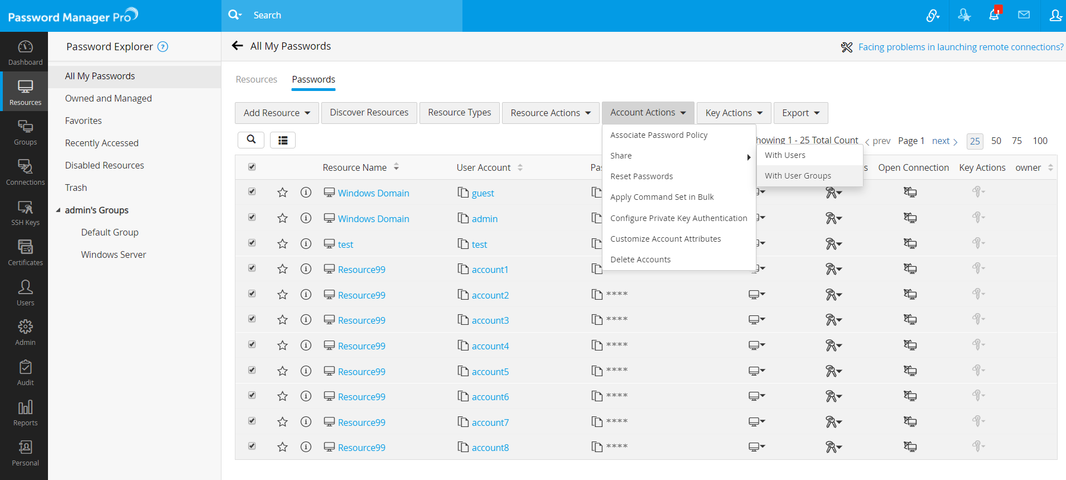The image size is (1066, 480).
Task: Go to Certificates in the sidebar
Action: (25, 253)
